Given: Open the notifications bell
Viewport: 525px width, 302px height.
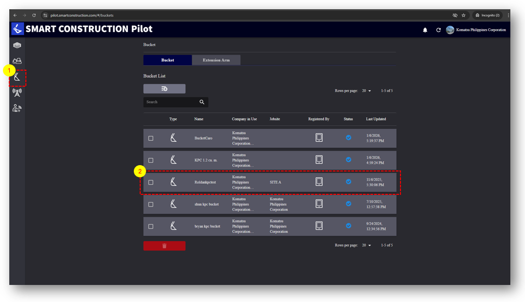Looking at the screenshot, I should tap(425, 30).
